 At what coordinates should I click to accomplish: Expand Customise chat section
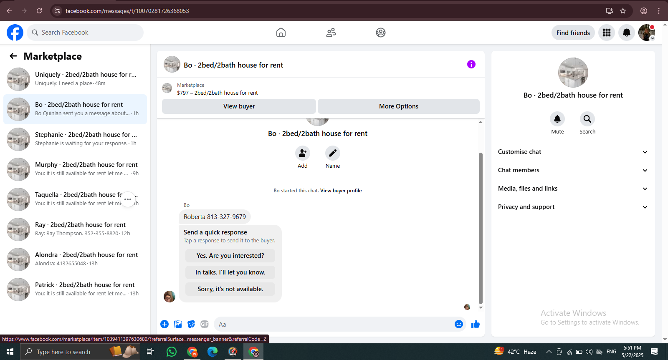573,152
